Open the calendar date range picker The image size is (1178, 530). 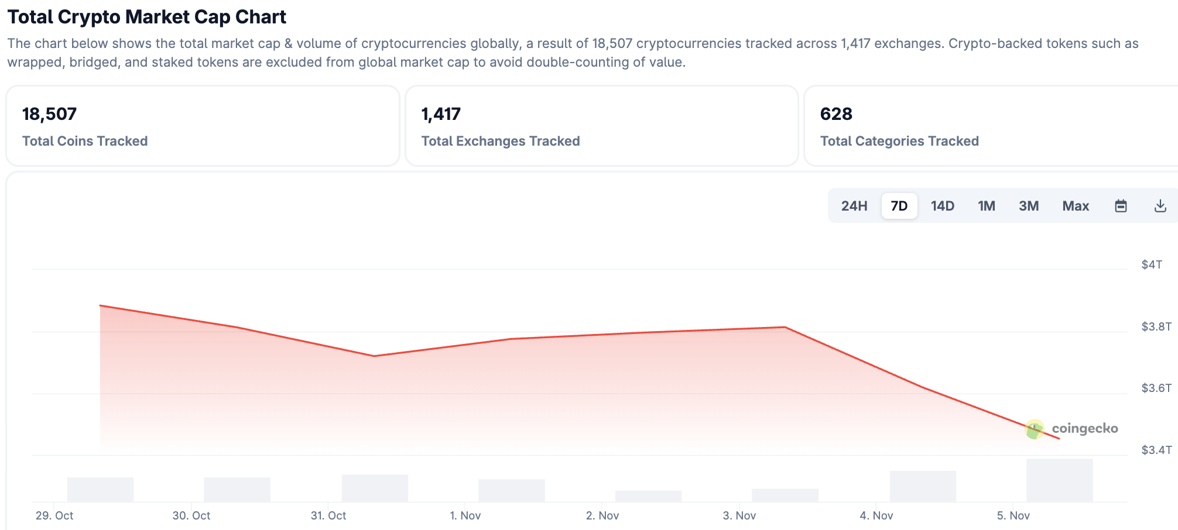point(1121,206)
